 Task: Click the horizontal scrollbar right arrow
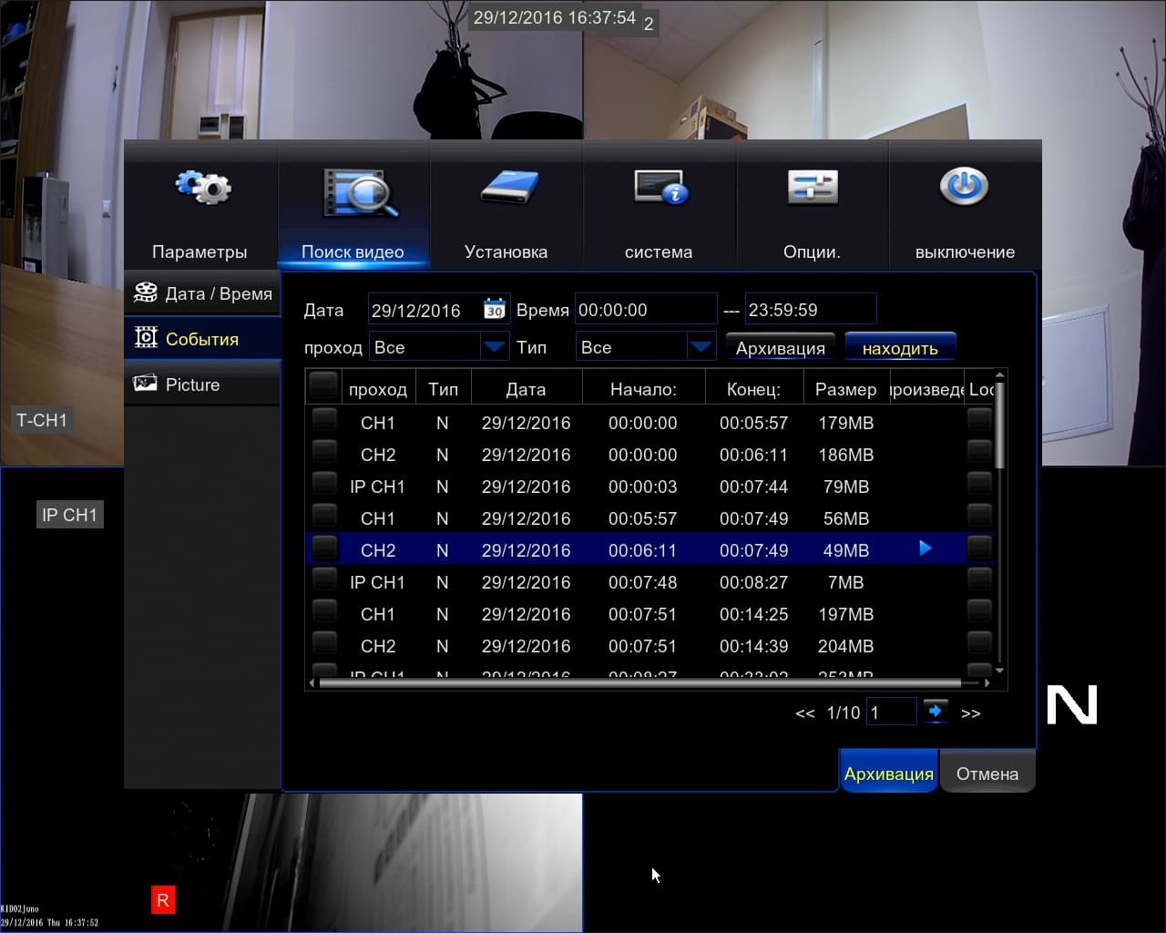(987, 682)
